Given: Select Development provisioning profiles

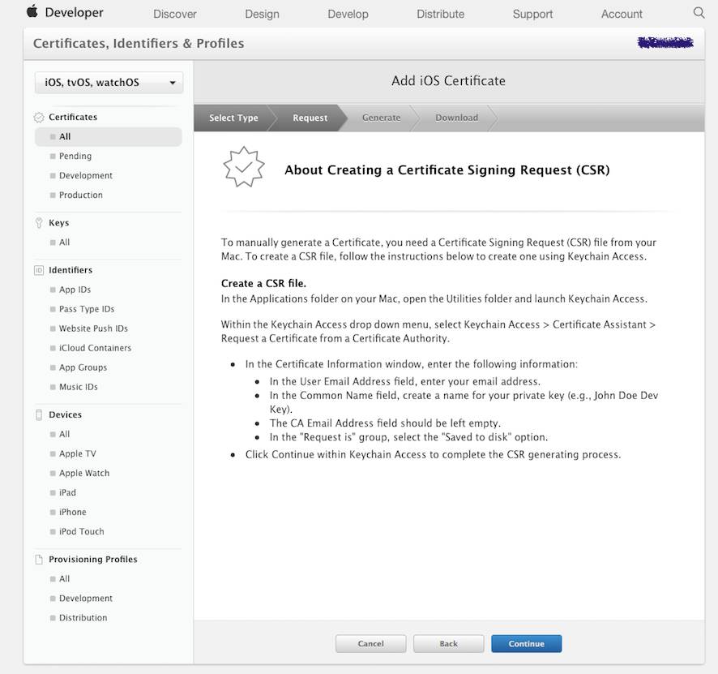Looking at the screenshot, I should (x=86, y=599).
